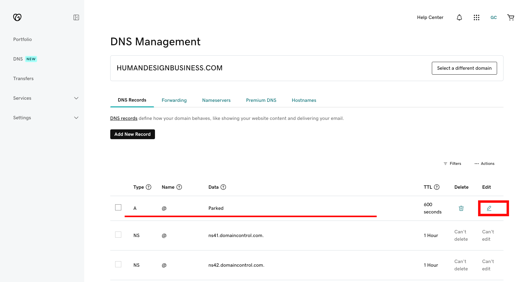Switch to the Forwarding tab
Screen dimensions: 528x282
pos(174,100)
